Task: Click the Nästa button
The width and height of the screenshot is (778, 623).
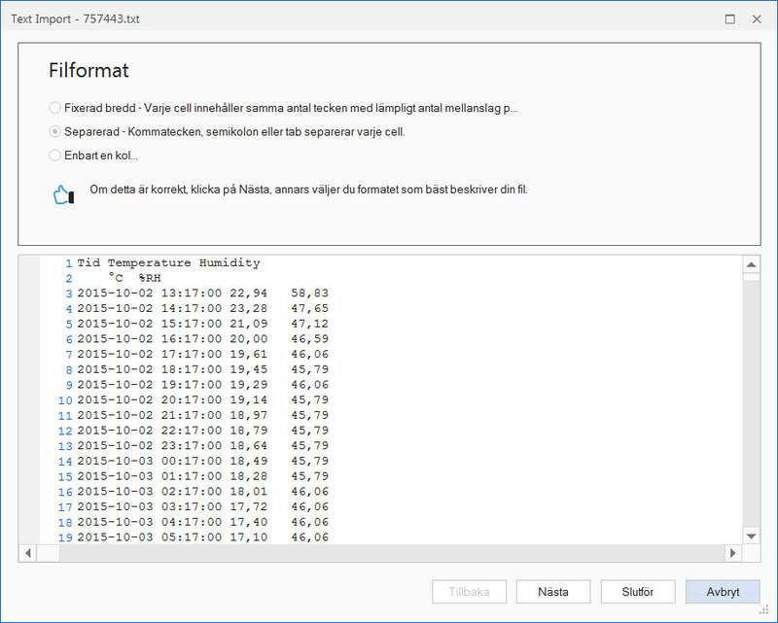Action: (x=552, y=591)
